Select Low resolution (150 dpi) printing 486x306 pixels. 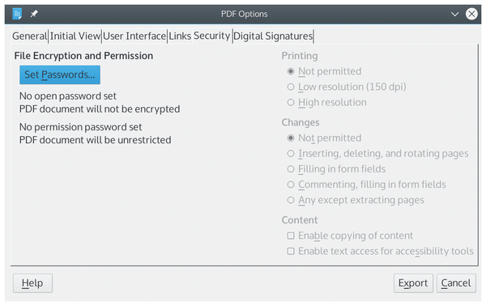click(x=347, y=87)
